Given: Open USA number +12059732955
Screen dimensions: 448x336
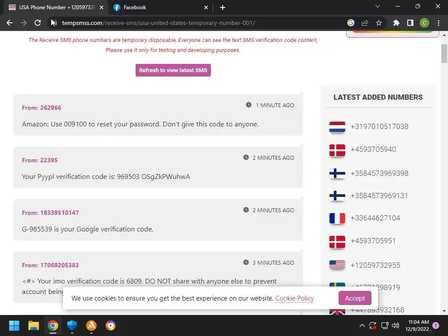Looking at the screenshot, I should [x=375, y=265].
